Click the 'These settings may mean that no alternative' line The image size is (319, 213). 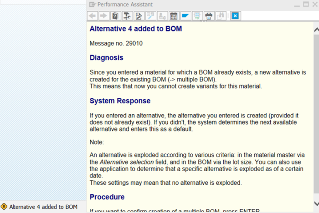[165, 183]
